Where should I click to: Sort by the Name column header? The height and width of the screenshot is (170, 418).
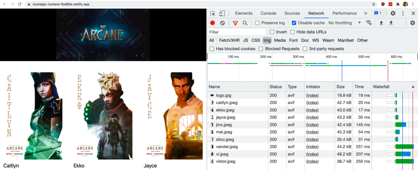pyautogui.click(x=238, y=87)
